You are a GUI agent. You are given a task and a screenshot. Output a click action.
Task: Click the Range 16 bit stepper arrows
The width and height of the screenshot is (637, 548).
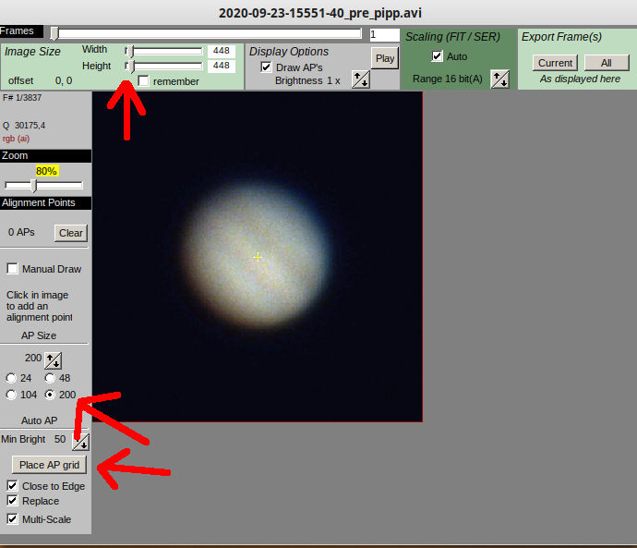pyautogui.click(x=499, y=79)
